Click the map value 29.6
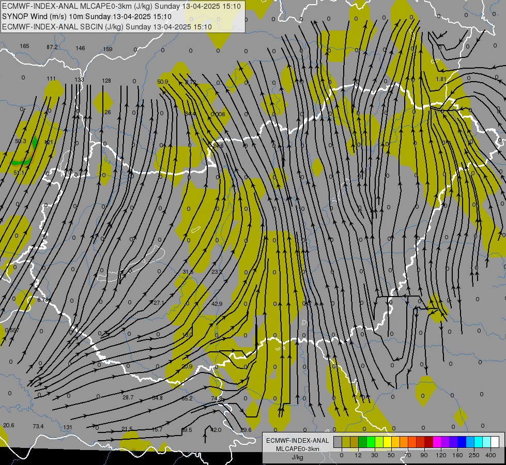The image size is (506, 465). (246, 430)
